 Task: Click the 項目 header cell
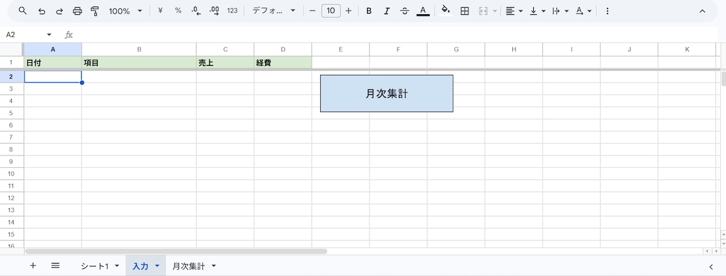[x=139, y=62]
